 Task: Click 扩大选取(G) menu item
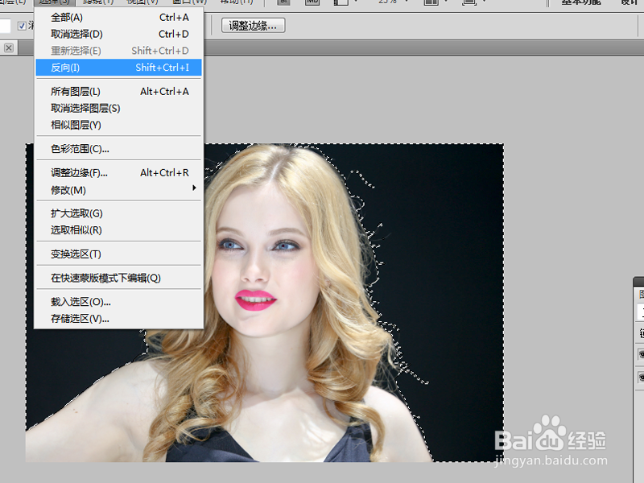[x=118, y=213]
